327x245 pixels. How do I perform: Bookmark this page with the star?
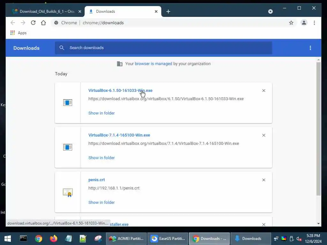coord(291,23)
